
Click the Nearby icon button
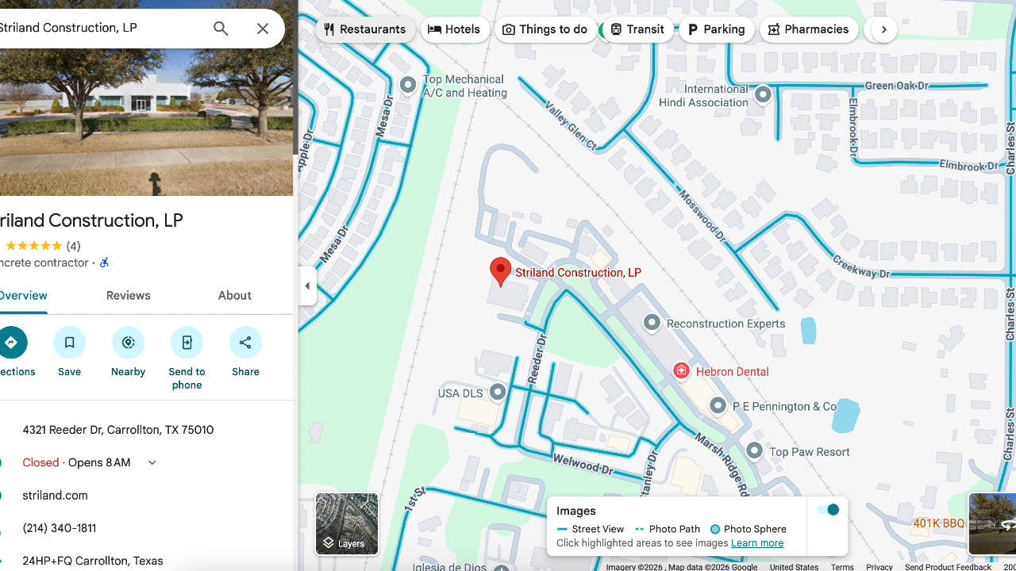(x=129, y=343)
